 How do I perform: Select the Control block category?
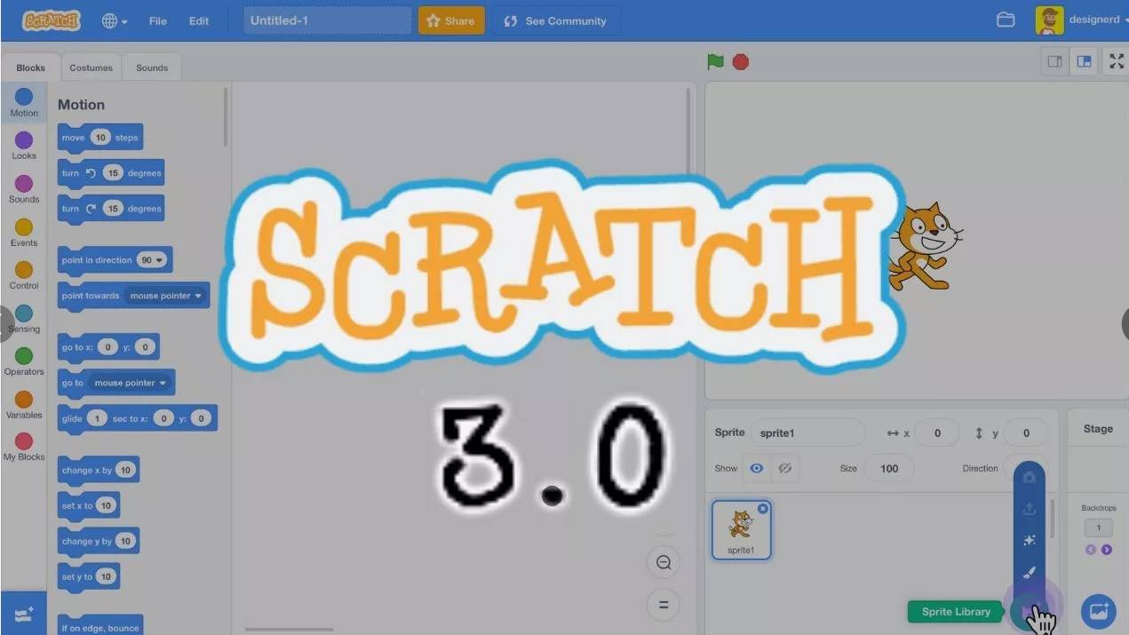click(24, 275)
